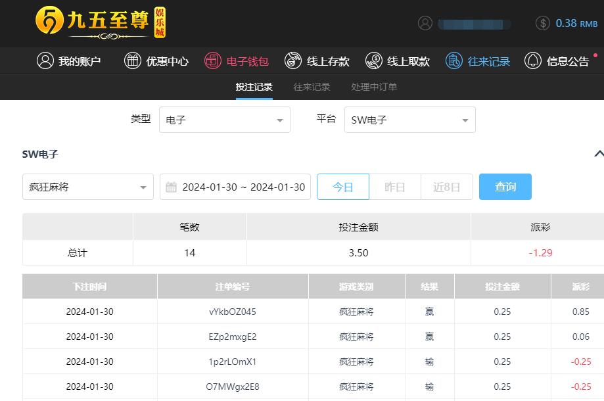
Task: Open 优惠中心 menu item
Action: point(156,61)
